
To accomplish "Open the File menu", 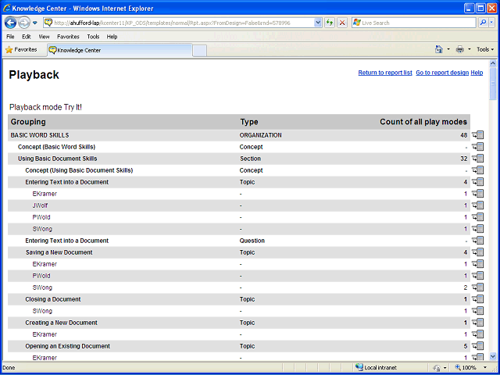I will (x=10, y=37).
